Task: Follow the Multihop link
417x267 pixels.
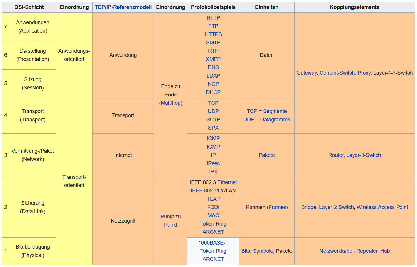Action: point(171,103)
